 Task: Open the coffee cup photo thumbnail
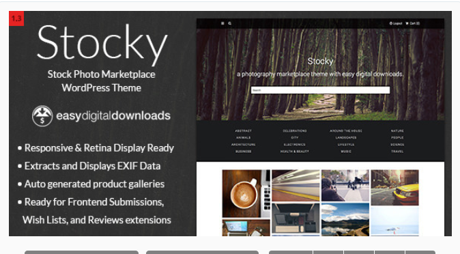pyautogui.click(x=246, y=193)
